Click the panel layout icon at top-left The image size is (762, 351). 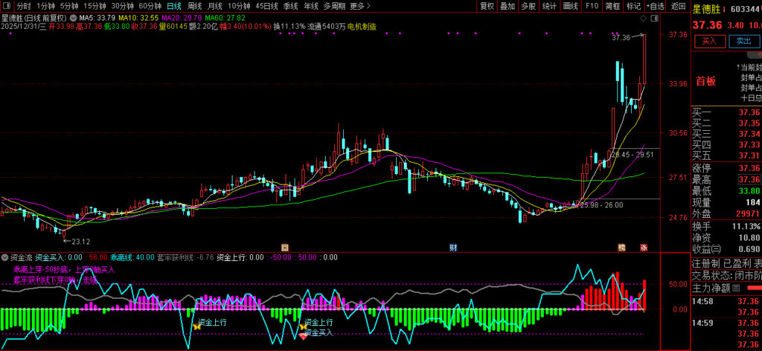(x=7, y=6)
